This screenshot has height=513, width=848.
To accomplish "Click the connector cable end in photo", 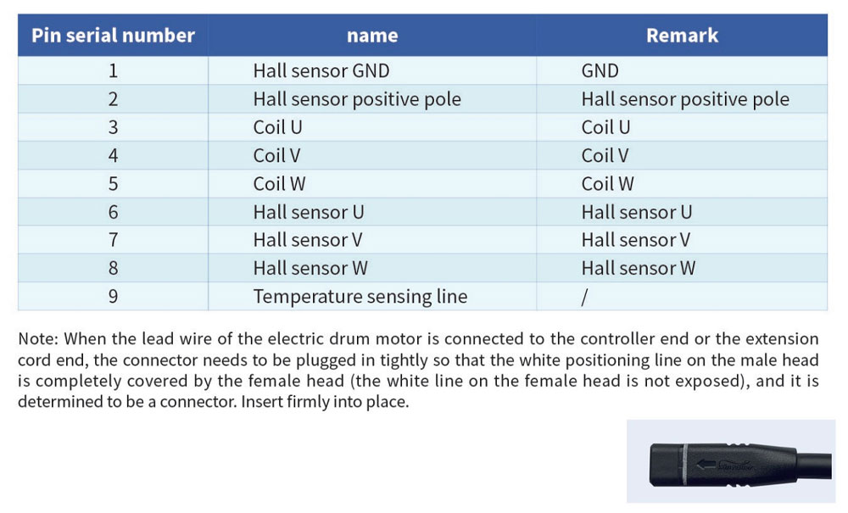I will pyautogui.click(x=814, y=466).
